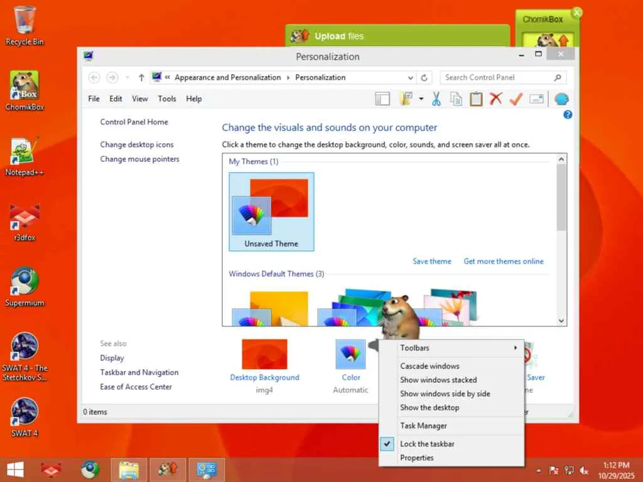Click the envelope Email icon
The width and height of the screenshot is (643, 482).
[536, 99]
